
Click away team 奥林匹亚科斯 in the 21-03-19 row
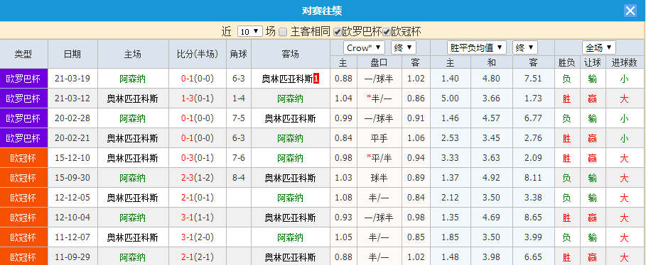point(288,79)
